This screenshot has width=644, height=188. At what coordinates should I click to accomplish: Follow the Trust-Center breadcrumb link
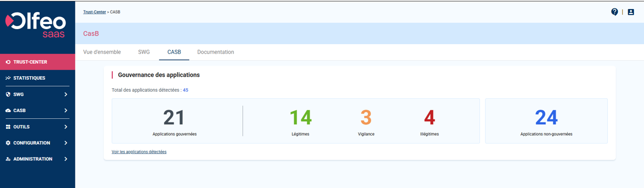pyautogui.click(x=95, y=12)
